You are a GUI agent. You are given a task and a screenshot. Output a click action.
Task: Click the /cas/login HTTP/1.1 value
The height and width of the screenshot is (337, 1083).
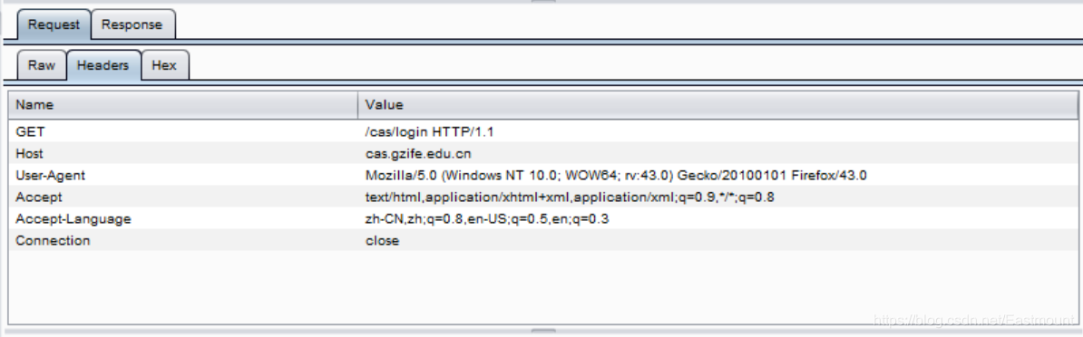tap(430, 131)
